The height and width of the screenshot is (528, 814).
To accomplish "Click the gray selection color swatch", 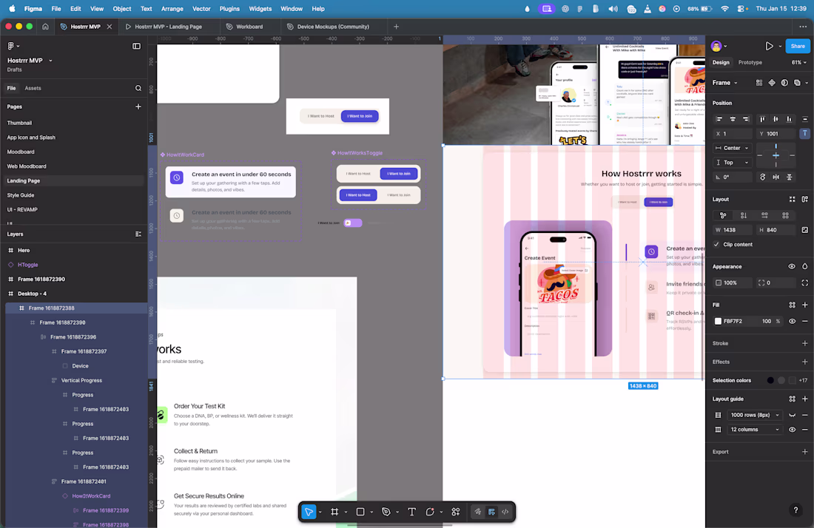I will point(781,380).
